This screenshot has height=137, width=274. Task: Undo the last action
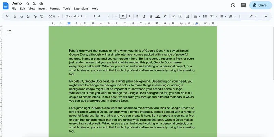tap(15, 16)
